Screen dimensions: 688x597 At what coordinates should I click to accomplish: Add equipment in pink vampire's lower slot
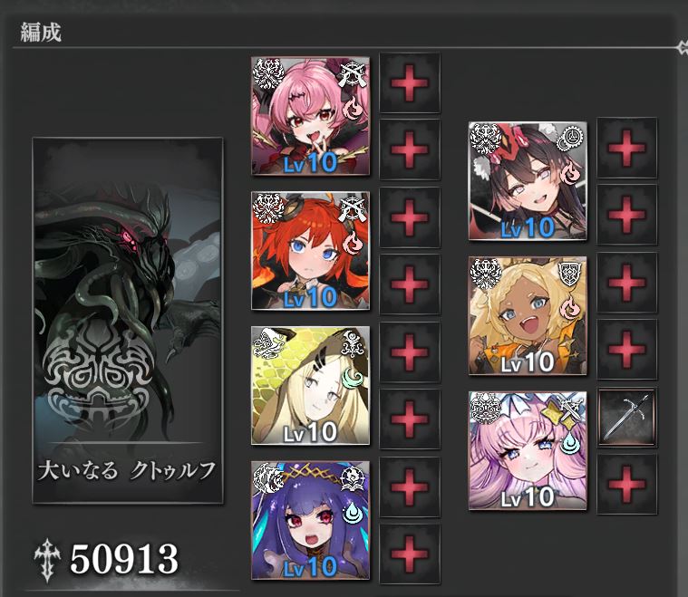pyautogui.click(x=410, y=149)
